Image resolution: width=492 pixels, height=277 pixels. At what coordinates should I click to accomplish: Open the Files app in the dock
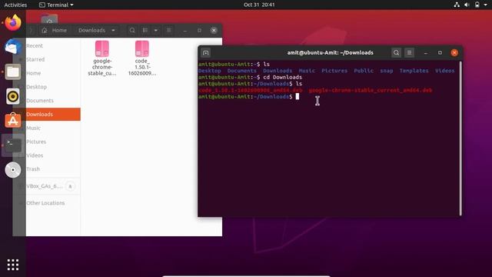point(13,72)
